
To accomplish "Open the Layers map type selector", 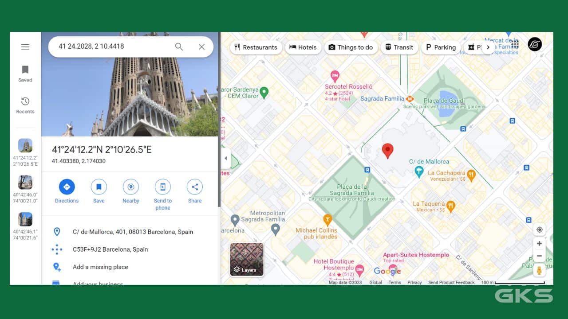I will point(247,259).
